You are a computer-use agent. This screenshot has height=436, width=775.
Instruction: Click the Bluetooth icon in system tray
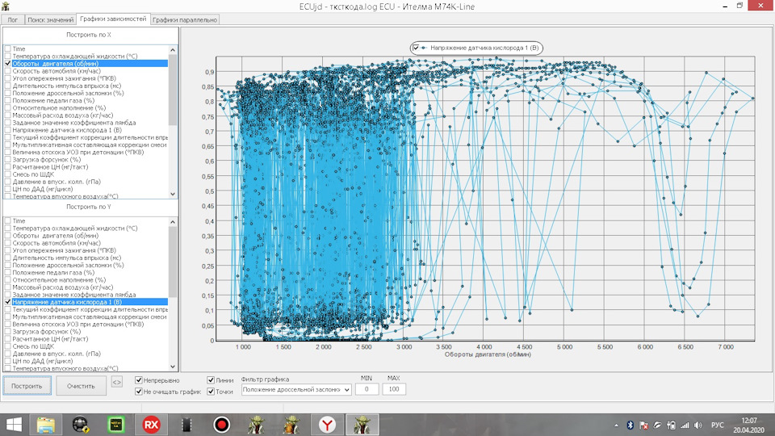point(630,424)
